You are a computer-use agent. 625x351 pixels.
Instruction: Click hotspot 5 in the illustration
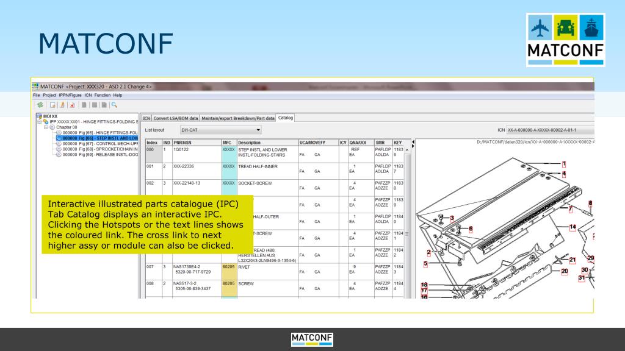click(425, 263)
